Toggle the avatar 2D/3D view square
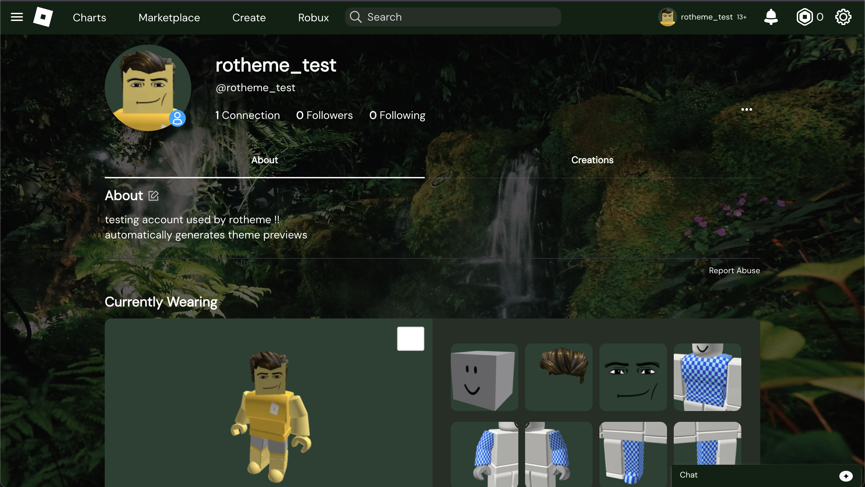 click(x=410, y=338)
